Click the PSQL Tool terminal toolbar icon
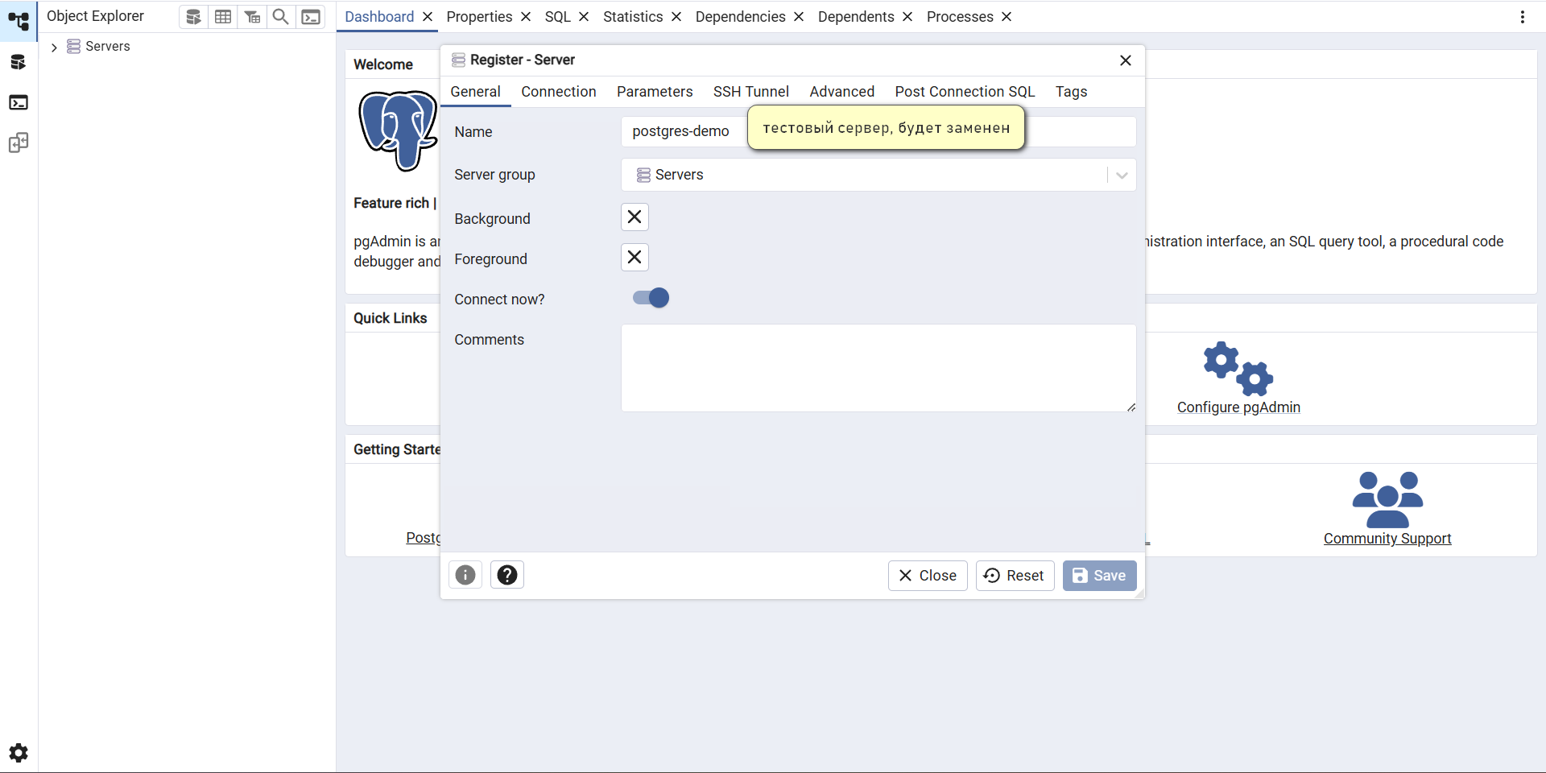 (311, 17)
